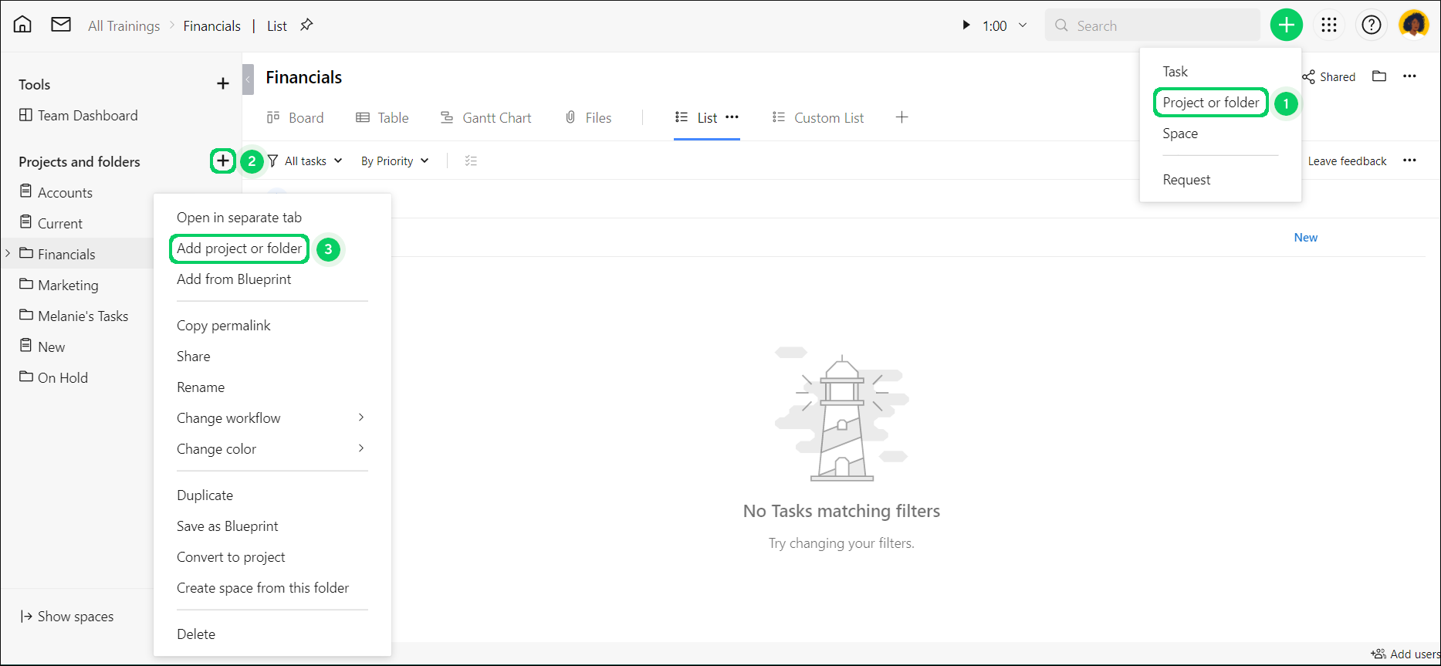This screenshot has height=666, width=1441.
Task: Click the folder info icon near Shared
Action: [x=1379, y=76]
